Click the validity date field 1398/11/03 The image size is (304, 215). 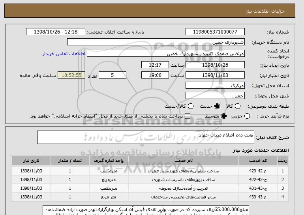coord(215,75)
